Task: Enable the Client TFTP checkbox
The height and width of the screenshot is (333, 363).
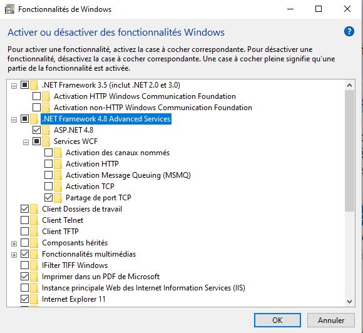Action: (x=25, y=232)
